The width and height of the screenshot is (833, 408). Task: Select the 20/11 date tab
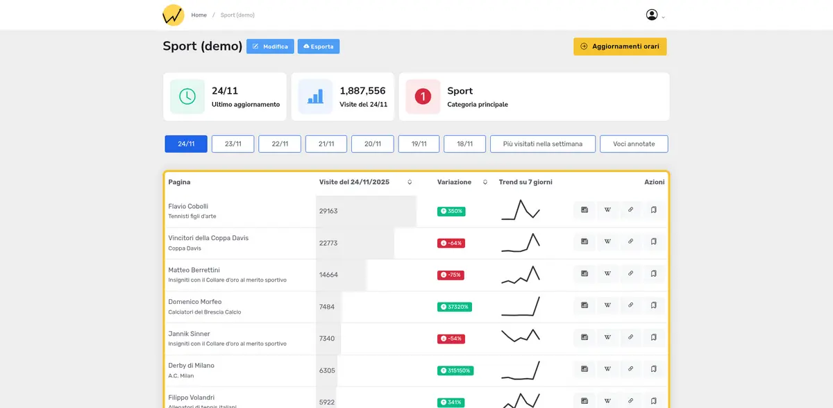[373, 144]
